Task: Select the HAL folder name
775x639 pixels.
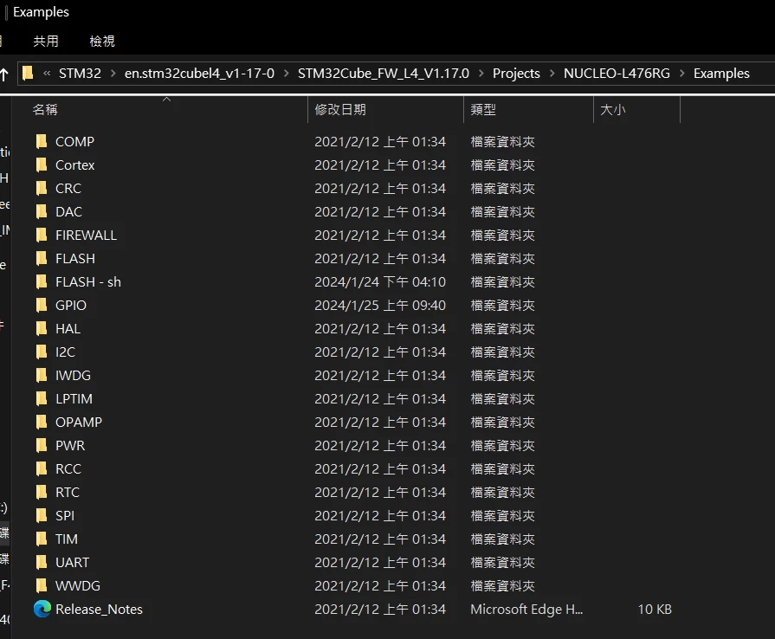Action: (68, 329)
